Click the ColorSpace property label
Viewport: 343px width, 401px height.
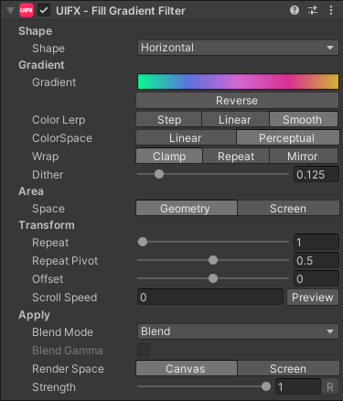(62, 138)
